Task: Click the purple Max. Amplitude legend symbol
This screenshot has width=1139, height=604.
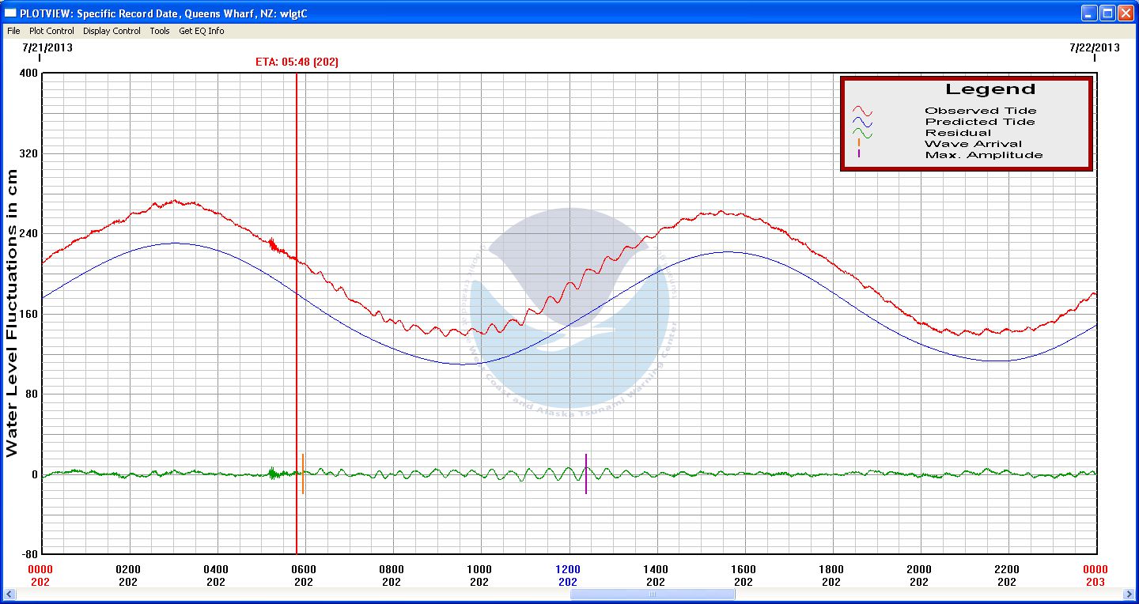Action: coord(859,155)
